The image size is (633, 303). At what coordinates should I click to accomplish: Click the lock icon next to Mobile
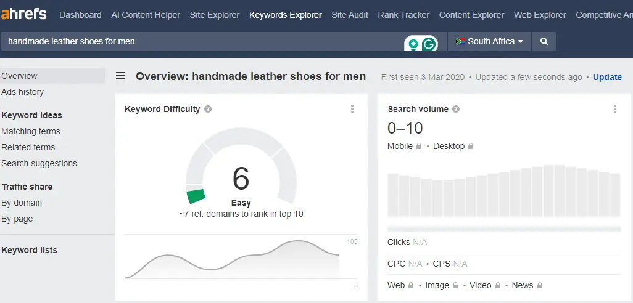tap(419, 146)
